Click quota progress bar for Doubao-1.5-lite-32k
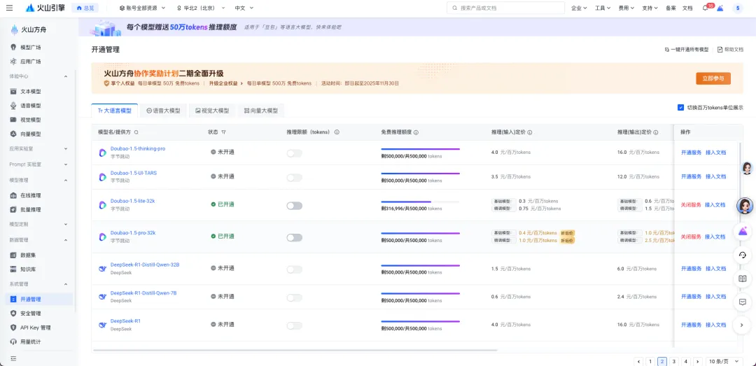 [x=420, y=202]
